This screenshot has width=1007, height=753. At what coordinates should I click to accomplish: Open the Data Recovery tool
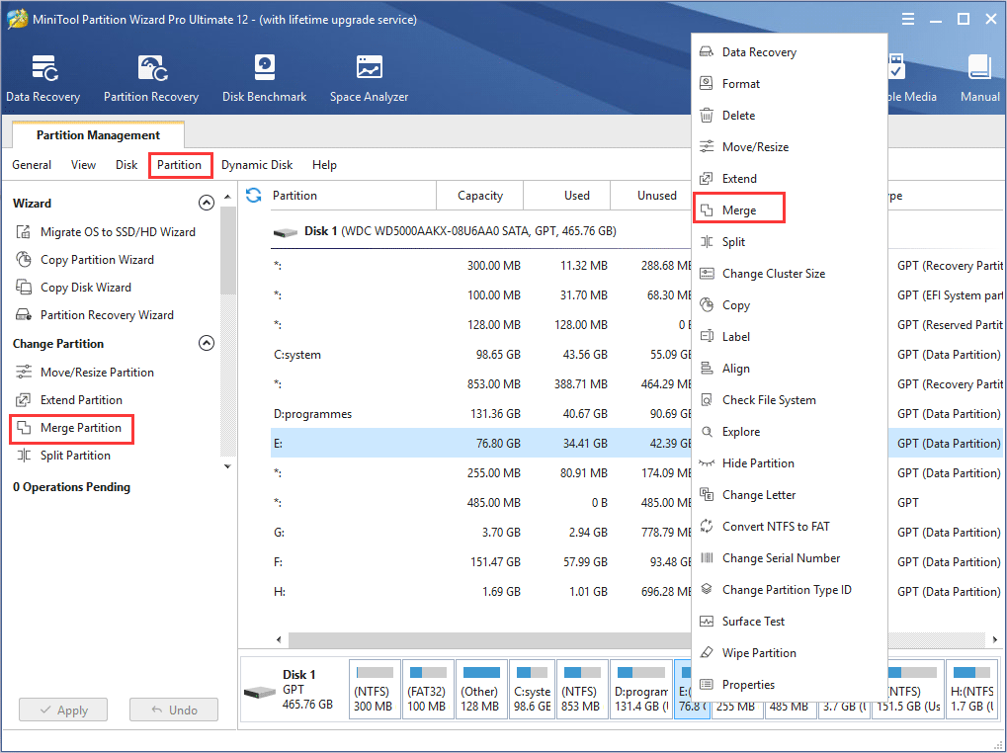click(42, 77)
